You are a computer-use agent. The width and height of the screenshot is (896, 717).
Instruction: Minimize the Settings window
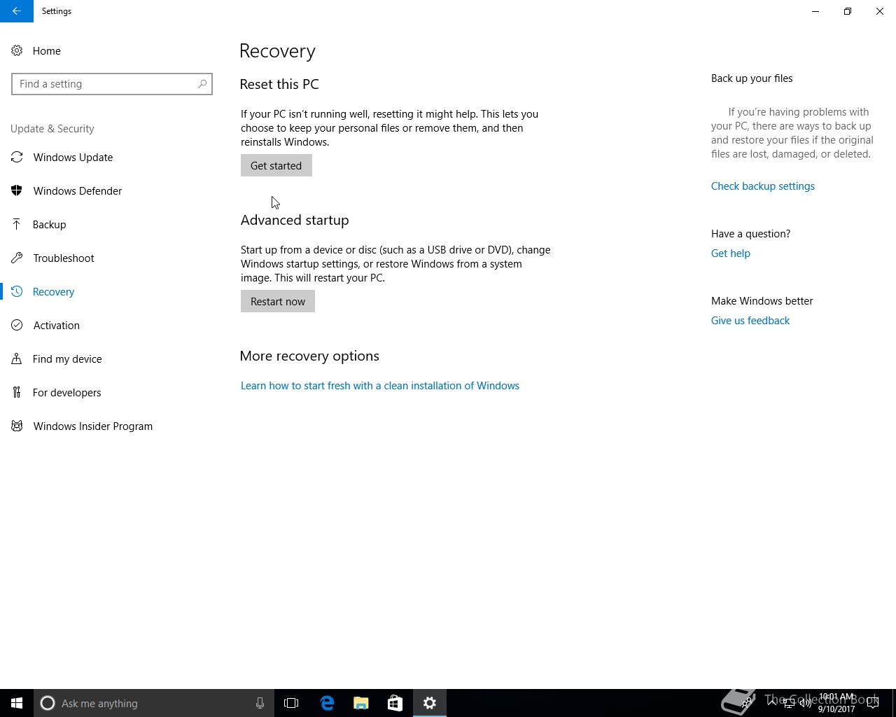(x=815, y=11)
